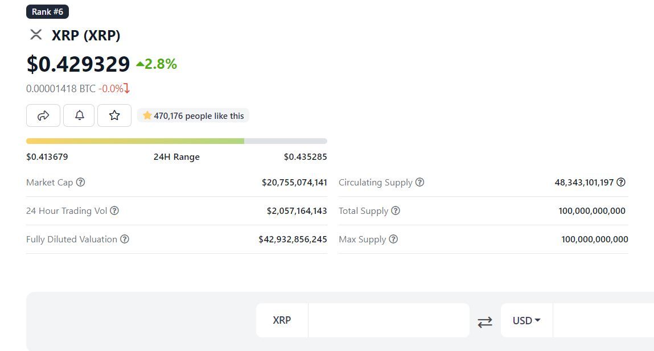Click the Rank #6 badge

coord(47,11)
